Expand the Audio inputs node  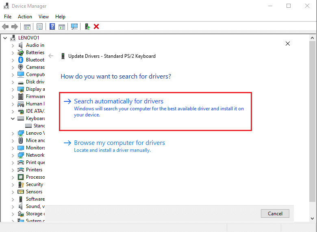[x=13, y=45]
